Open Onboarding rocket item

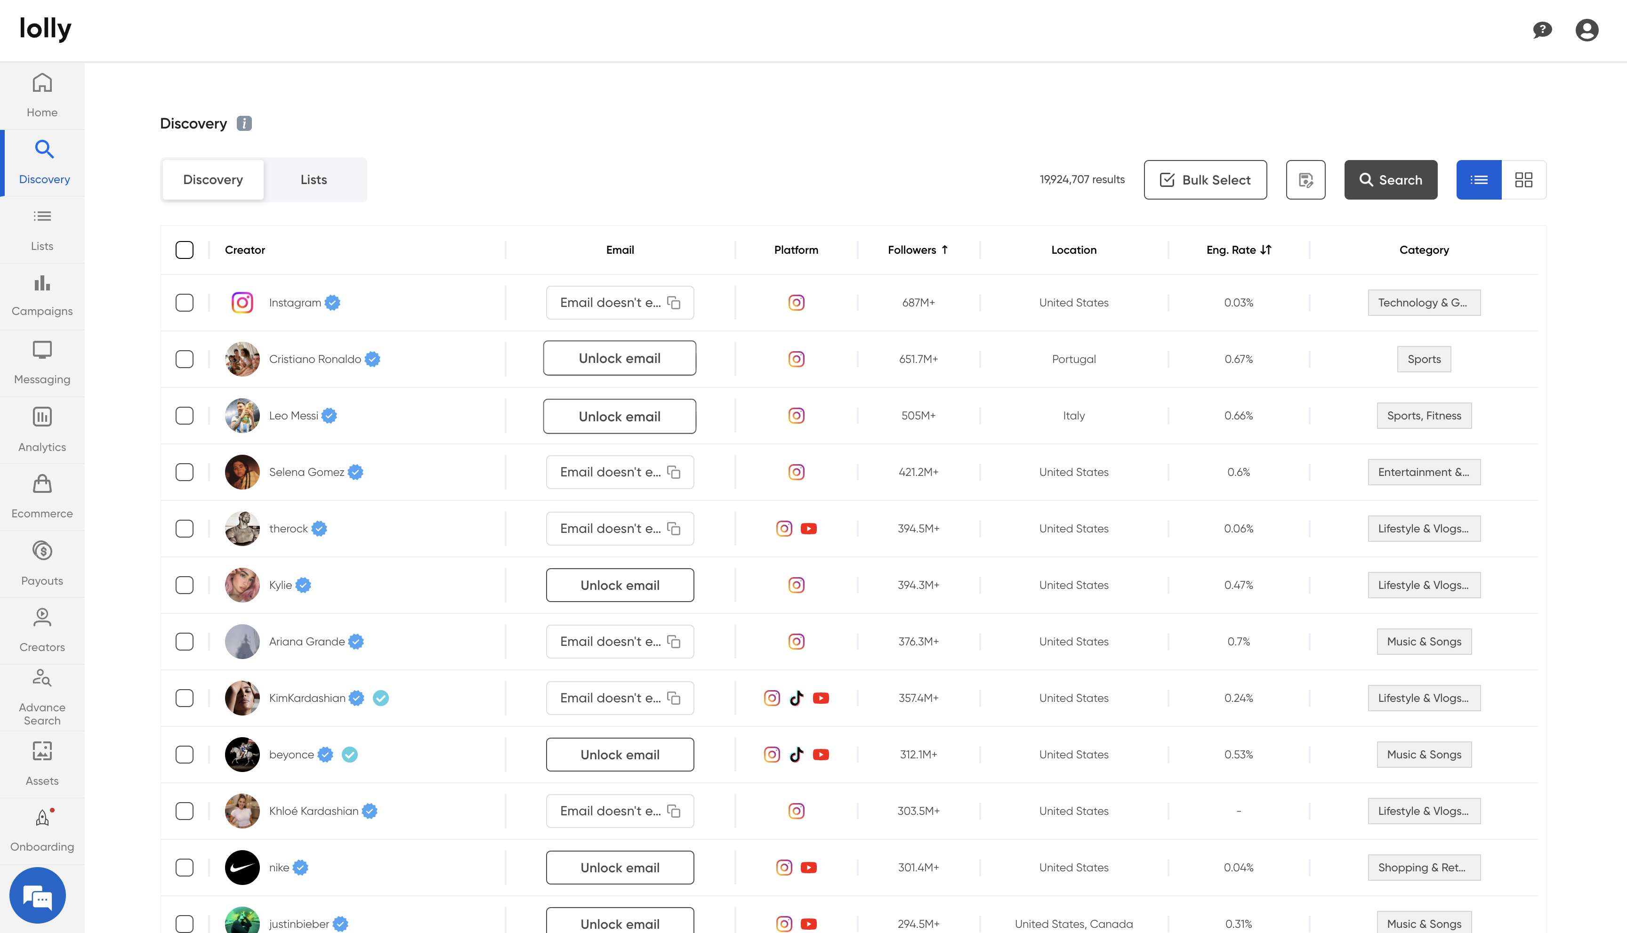point(41,830)
